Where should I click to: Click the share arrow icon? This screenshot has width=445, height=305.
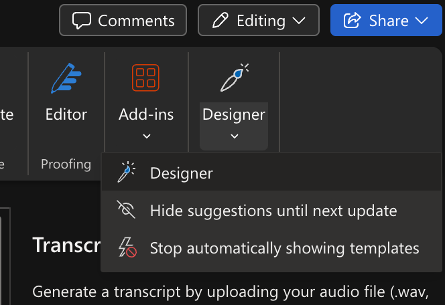click(353, 20)
